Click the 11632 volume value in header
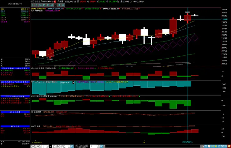The height and width of the screenshot is (148, 231). [x=125, y=2]
